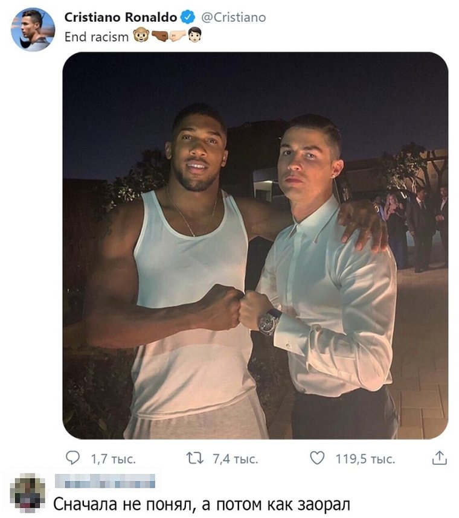Open the attached photo in full view
459x518 pixels.
coord(255,245)
